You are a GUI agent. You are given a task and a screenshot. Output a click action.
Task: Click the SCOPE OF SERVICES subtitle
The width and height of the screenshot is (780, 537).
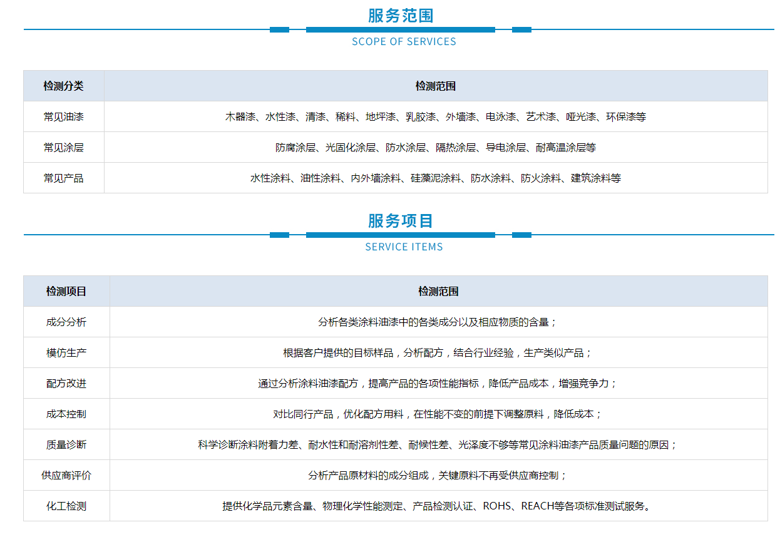404,42
